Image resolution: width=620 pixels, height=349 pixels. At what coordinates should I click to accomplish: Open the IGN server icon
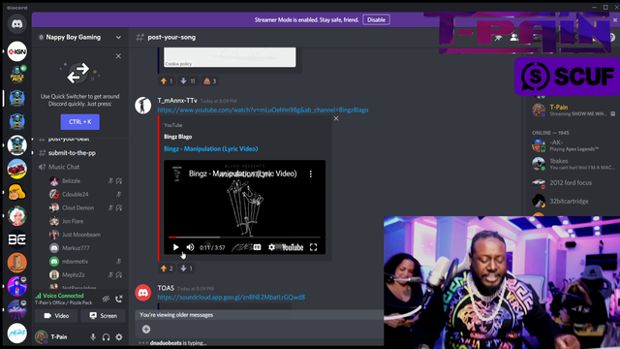tap(17, 51)
